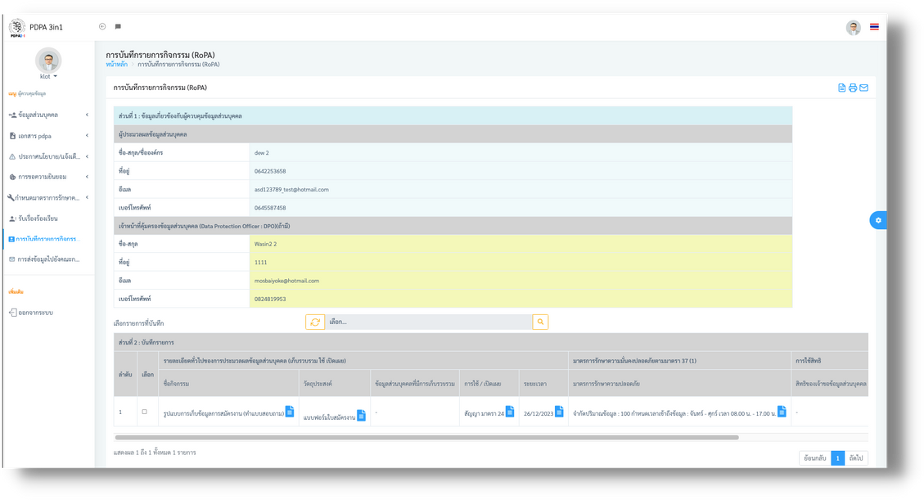Click the horizontal scrollbar under the table

tap(426, 438)
